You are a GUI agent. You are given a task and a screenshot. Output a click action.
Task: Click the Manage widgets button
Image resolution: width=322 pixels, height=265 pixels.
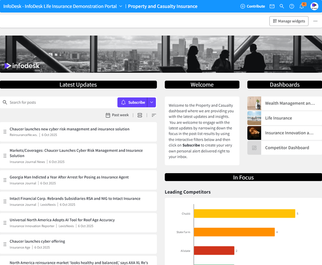(x=289, y=21)
